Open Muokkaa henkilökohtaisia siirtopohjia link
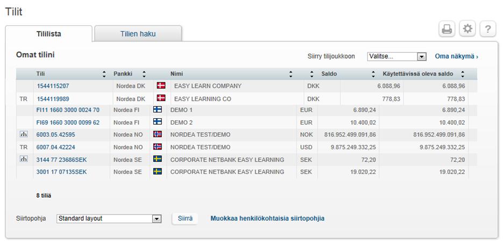This screenshot has height=244, width=503. (x=267, y=219)
